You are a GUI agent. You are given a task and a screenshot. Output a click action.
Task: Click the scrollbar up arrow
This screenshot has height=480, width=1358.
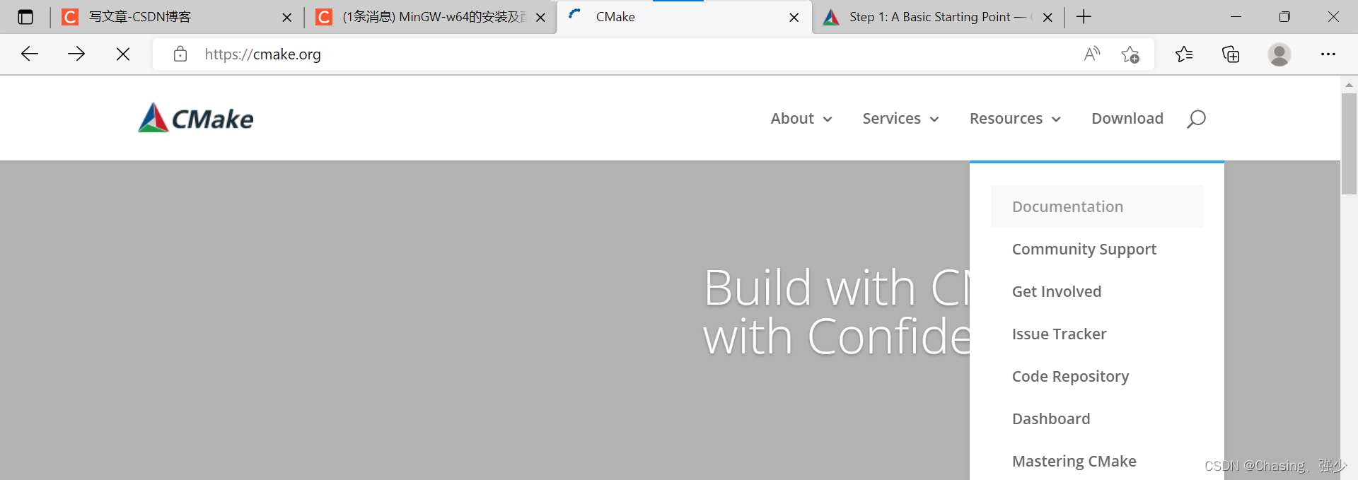[x=1349, y=85]
